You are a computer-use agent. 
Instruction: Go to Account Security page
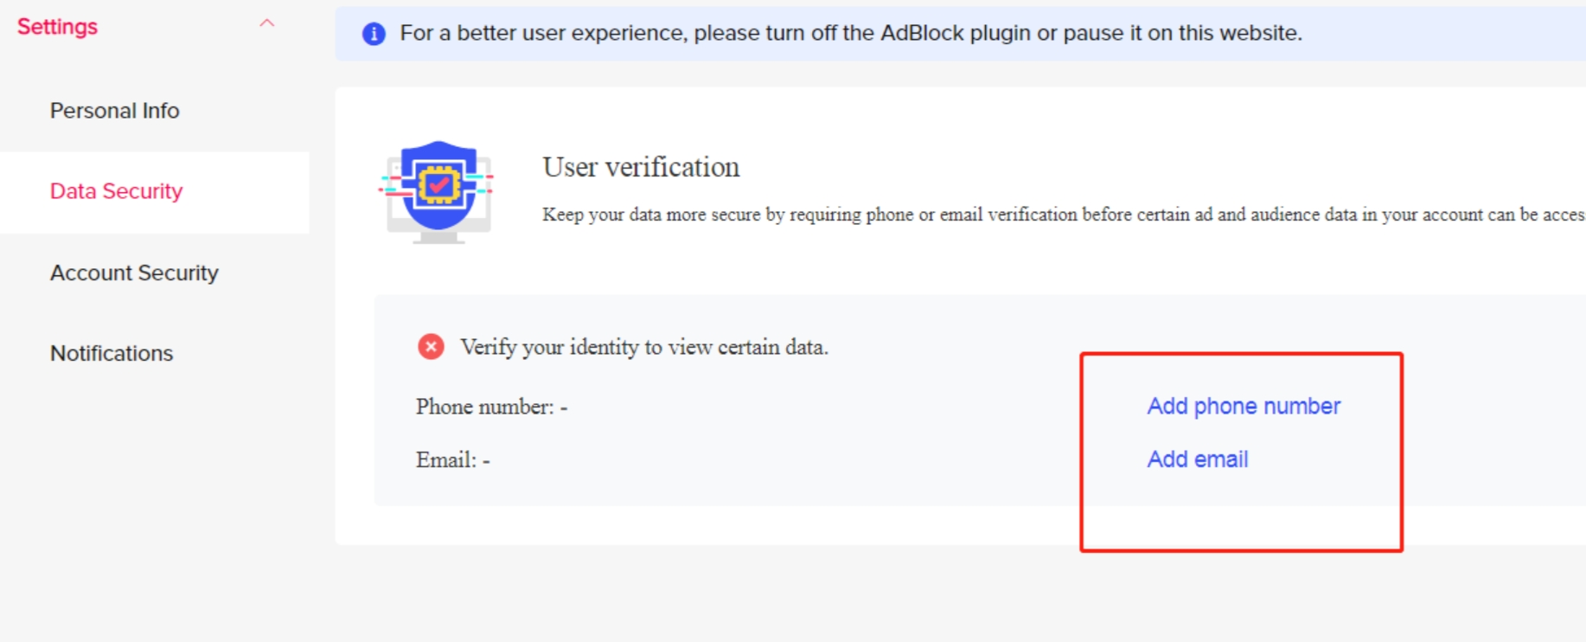tap(134, 273)
